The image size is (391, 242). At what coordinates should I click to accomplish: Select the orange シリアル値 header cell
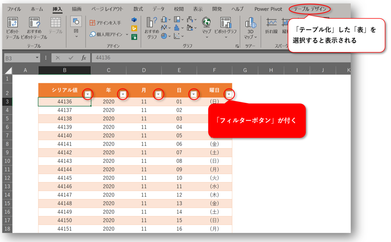coord(65,90)
